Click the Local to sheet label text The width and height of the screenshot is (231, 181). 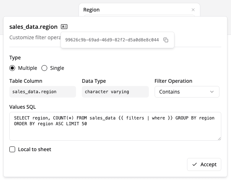point(35,149)
